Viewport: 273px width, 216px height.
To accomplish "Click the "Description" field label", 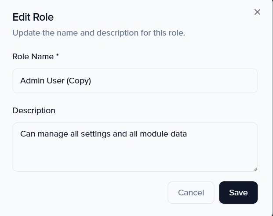I will pos(34,111).
